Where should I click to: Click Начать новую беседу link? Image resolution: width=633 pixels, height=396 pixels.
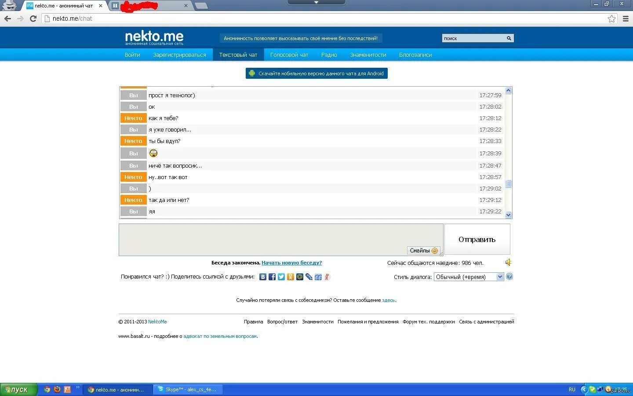(291, 263)
